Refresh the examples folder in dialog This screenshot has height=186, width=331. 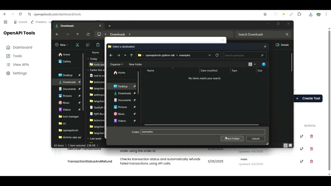tap(217, 55)
